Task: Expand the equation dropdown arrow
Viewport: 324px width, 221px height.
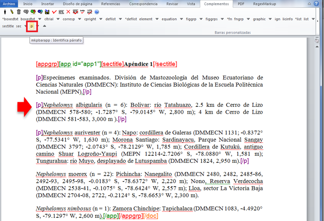Action: (181, 19)
